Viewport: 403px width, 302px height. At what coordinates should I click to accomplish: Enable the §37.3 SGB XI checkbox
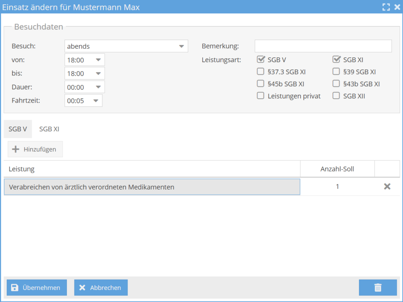261,72
